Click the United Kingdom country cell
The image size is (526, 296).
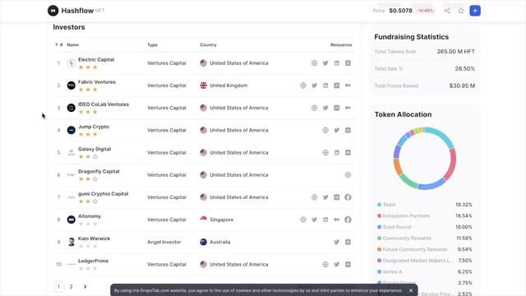coord(224,86)
